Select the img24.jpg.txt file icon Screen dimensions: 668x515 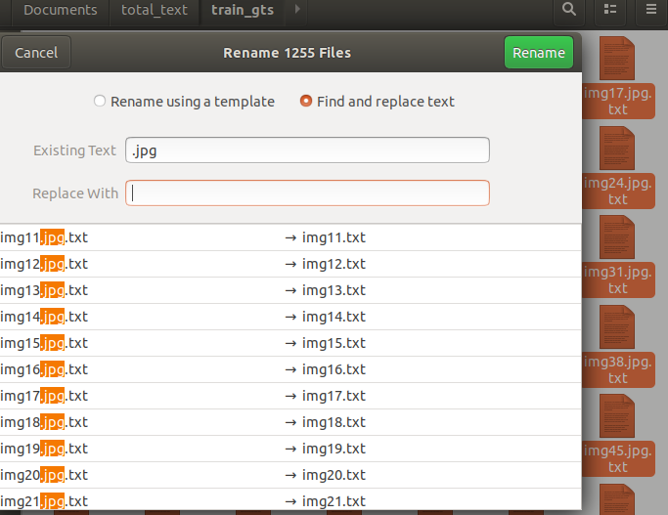617,149
